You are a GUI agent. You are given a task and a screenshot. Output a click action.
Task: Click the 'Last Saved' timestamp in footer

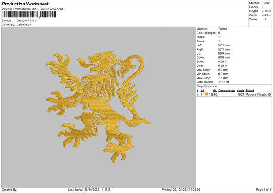click(90, 190)
